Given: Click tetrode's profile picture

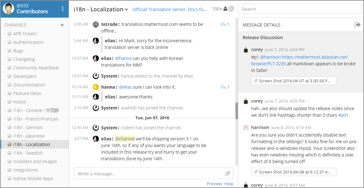Looking at the screenshot, I should [95, 24].
